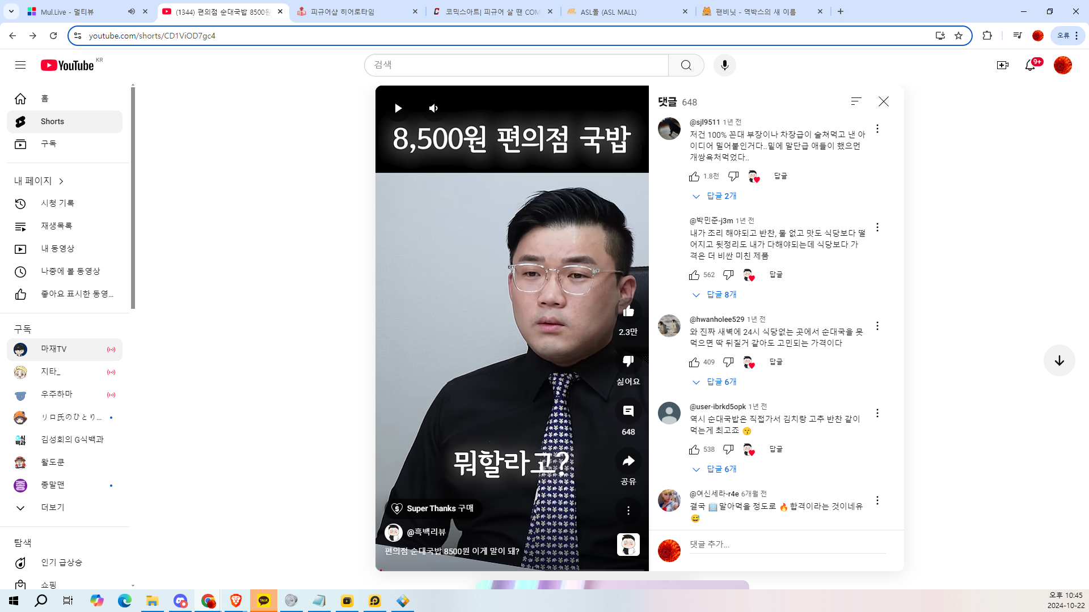This screenshot has width=1089, height=612.
Task: Expand 내 페이지 chevron
Action: tap(61, 181)
